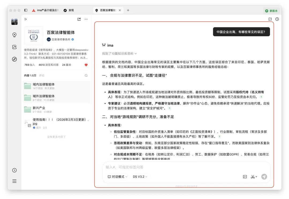Switch to 发现 tab
Image resolution: width=289 pixels, height=199 pixels.
[x=69, y=10]
